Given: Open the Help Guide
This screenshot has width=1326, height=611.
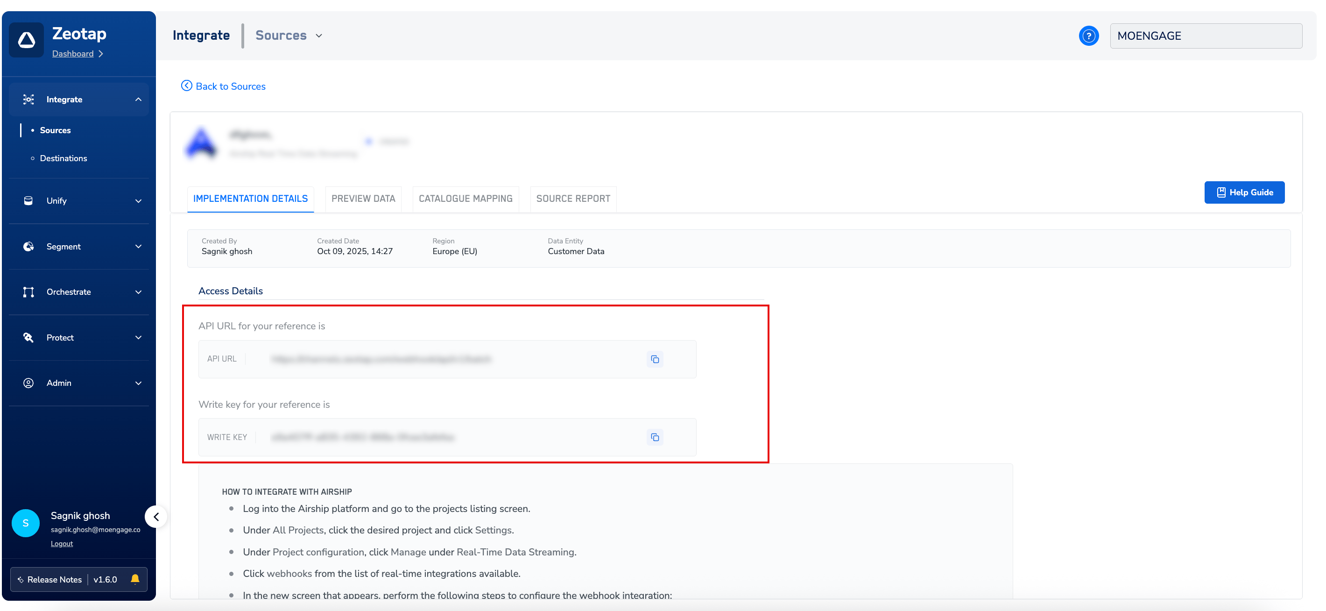Looking at the screenshot, I should pos(1244,192).
